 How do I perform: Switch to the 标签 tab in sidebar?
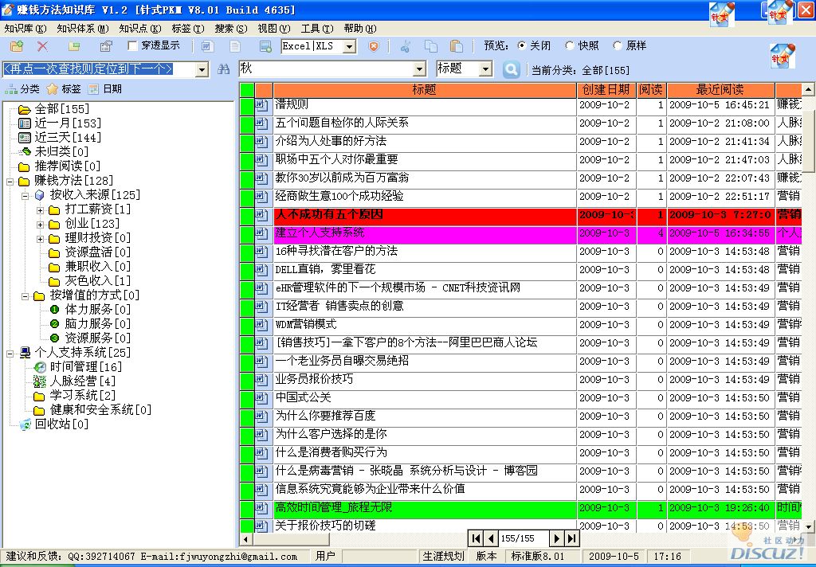[x=64, y=89]
